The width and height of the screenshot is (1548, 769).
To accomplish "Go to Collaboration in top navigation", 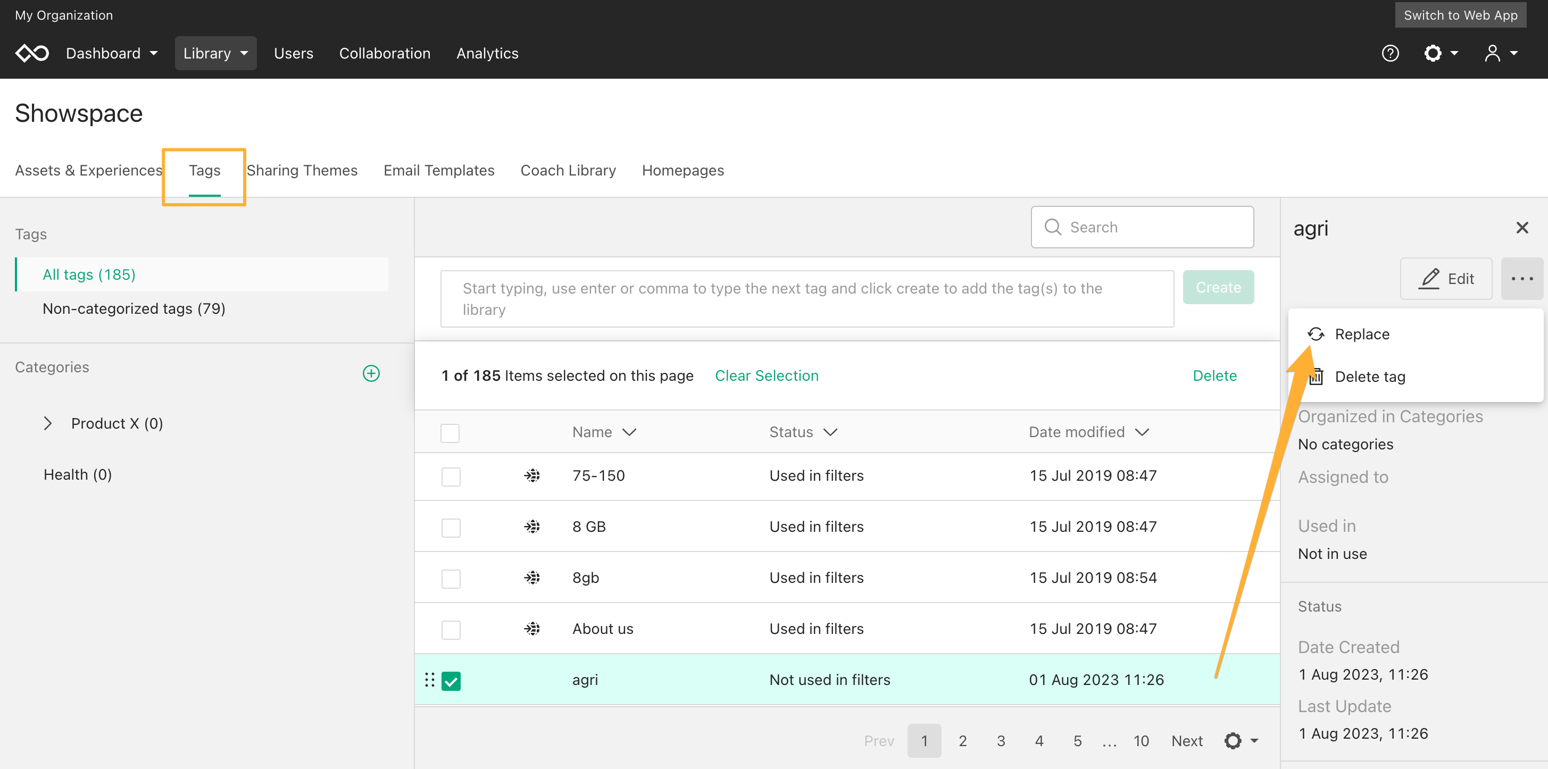I will click(385, 54).
